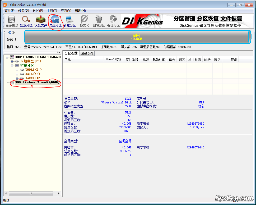Image resolution: width=256 pixels, height=205 pixels.
Task: Close the DiskGenius window
Action: pyautogui.click(x=249, y=5)
